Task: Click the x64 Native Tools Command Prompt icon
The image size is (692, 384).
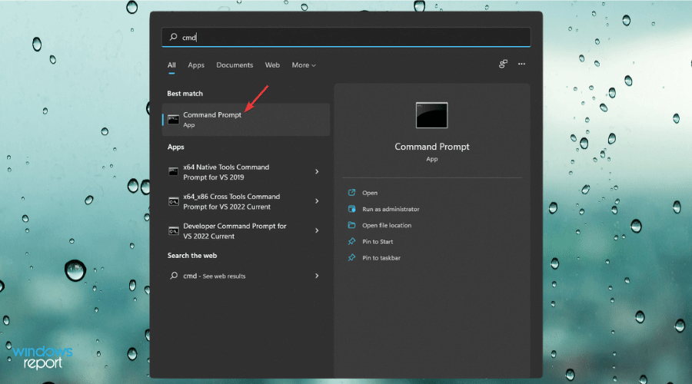Action: 174,171
